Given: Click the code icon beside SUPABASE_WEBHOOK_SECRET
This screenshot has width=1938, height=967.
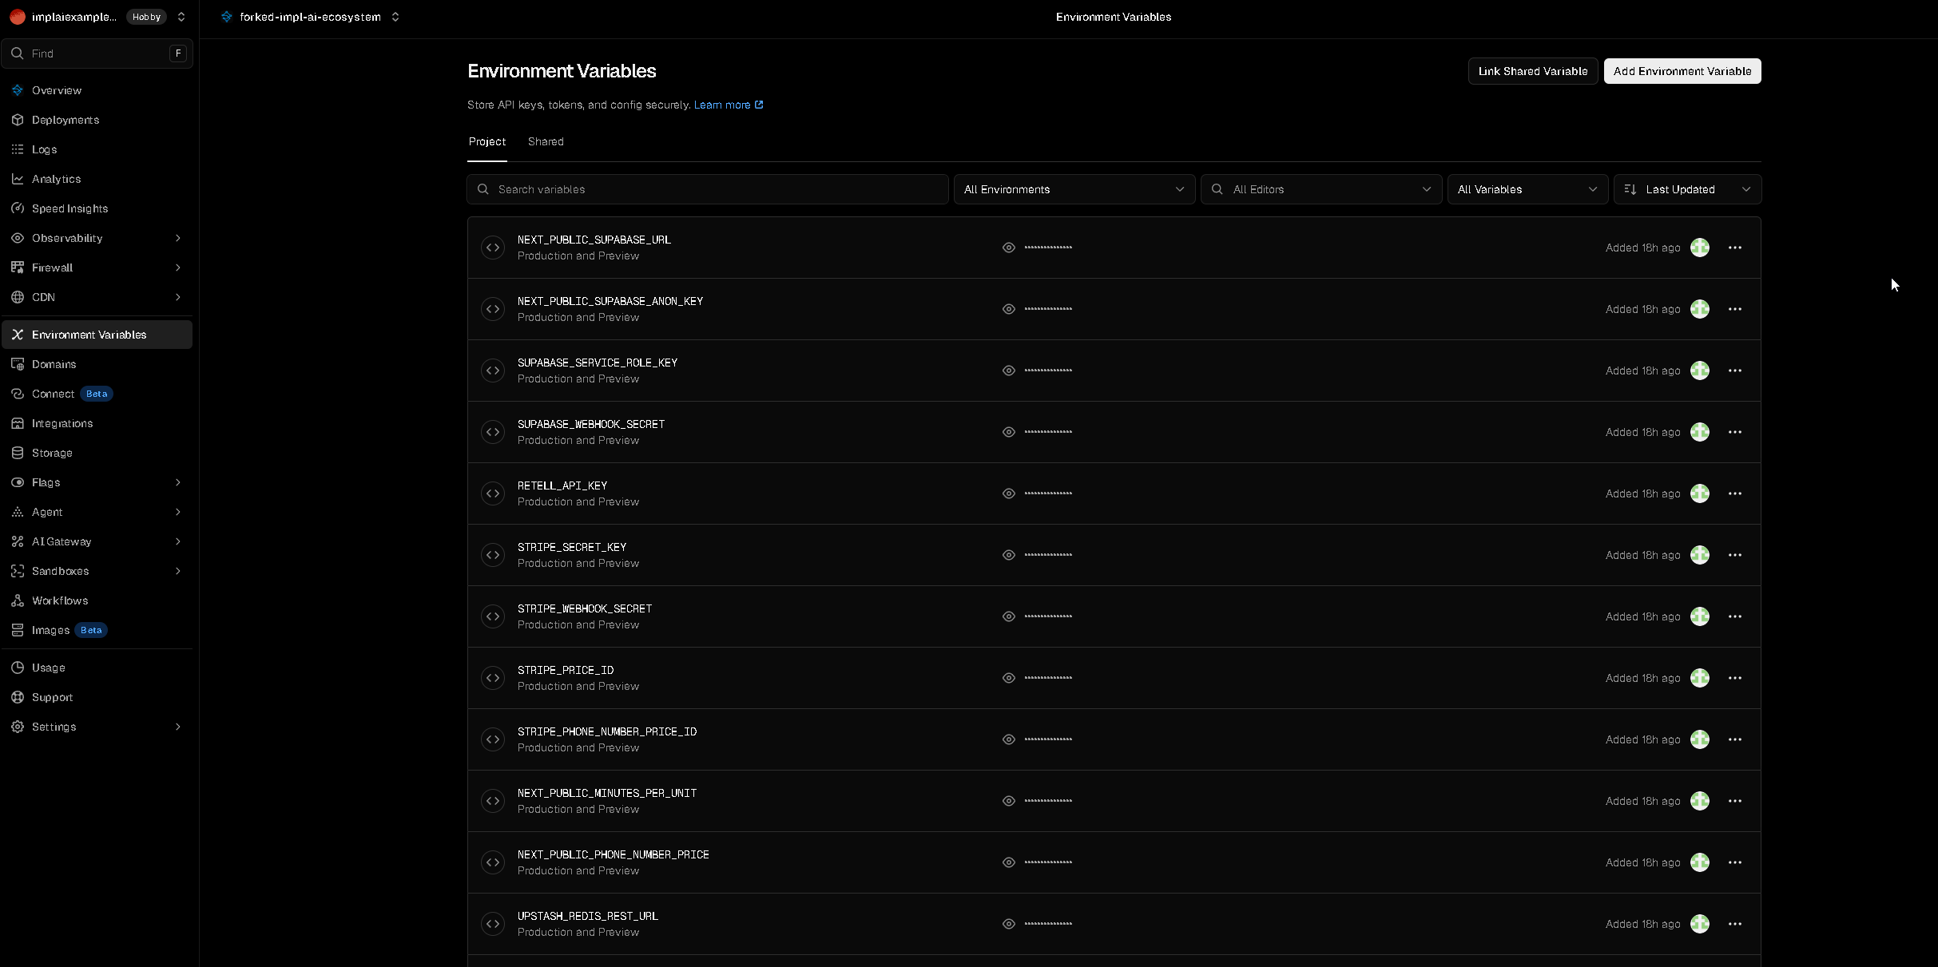Looking at the screenshot, I should click(x=493, y=432).
